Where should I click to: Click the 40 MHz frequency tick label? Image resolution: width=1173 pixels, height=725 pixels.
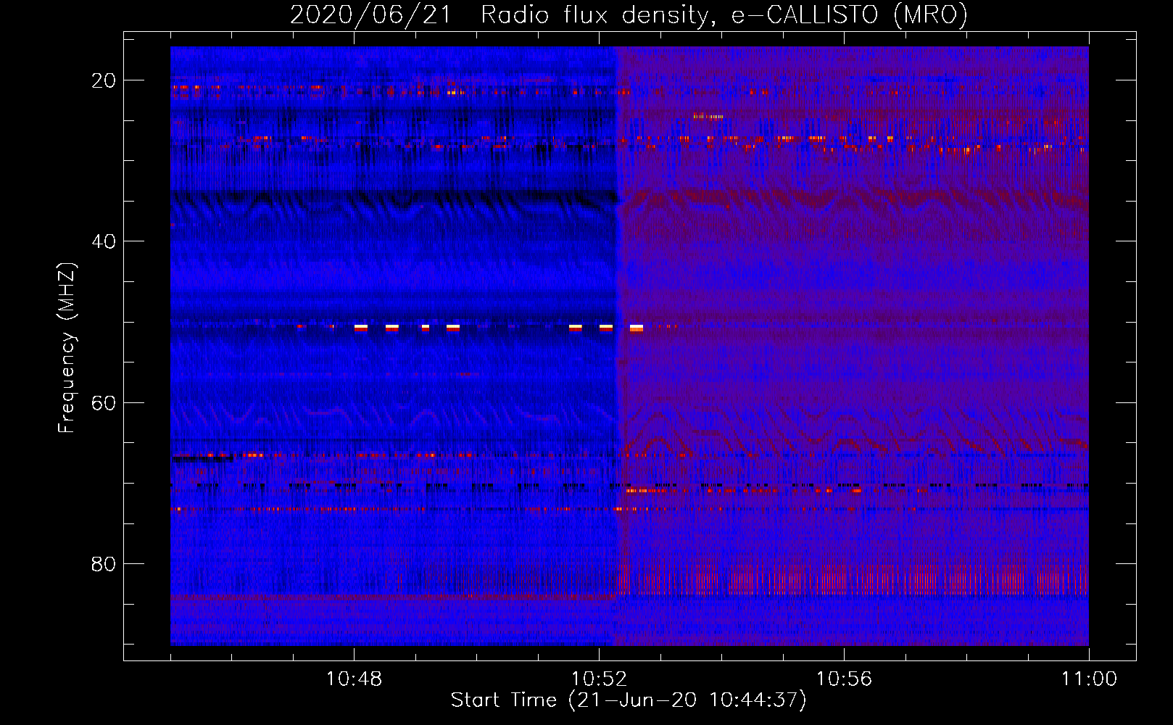(x=104, y=241)
